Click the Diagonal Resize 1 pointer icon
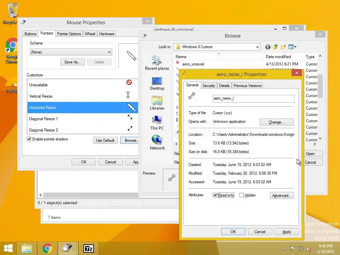This screenshot has height=255, width=340. (x=130, y=117)
